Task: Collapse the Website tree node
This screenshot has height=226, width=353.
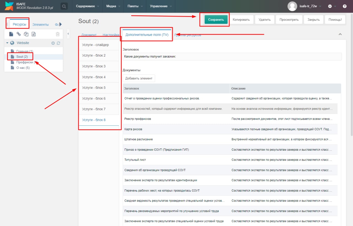Action: (7, 43)
